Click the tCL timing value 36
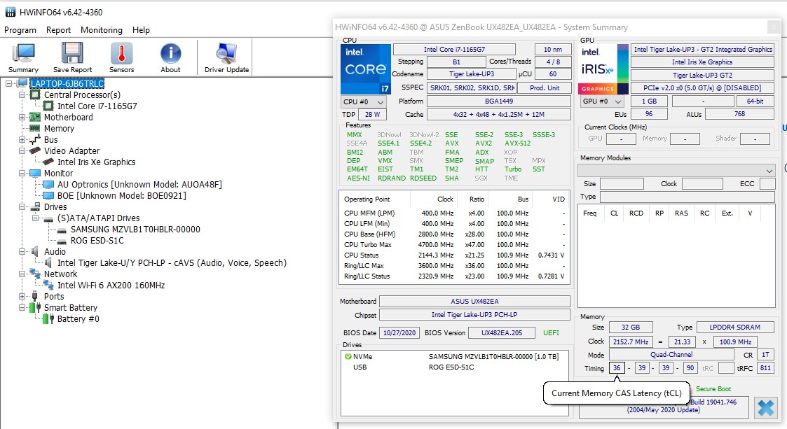787x429 pixels. tap(617, 368)
